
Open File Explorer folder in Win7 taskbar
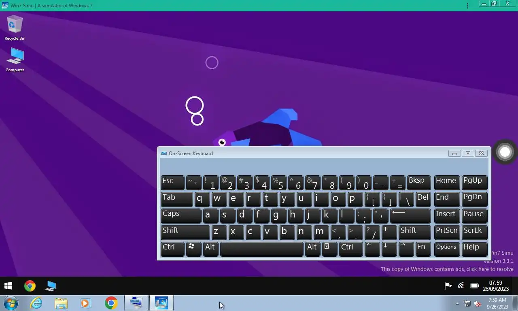(61, 303)
